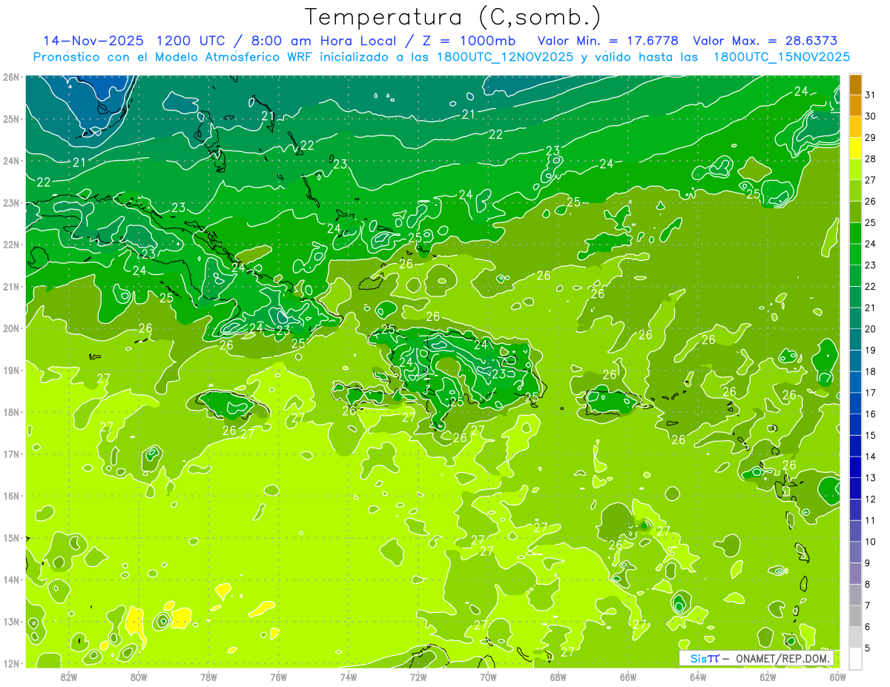This screenshot has height=687, width=890.
Task: Click legend value '10' on the color scale
Action: tap(871, 541)
